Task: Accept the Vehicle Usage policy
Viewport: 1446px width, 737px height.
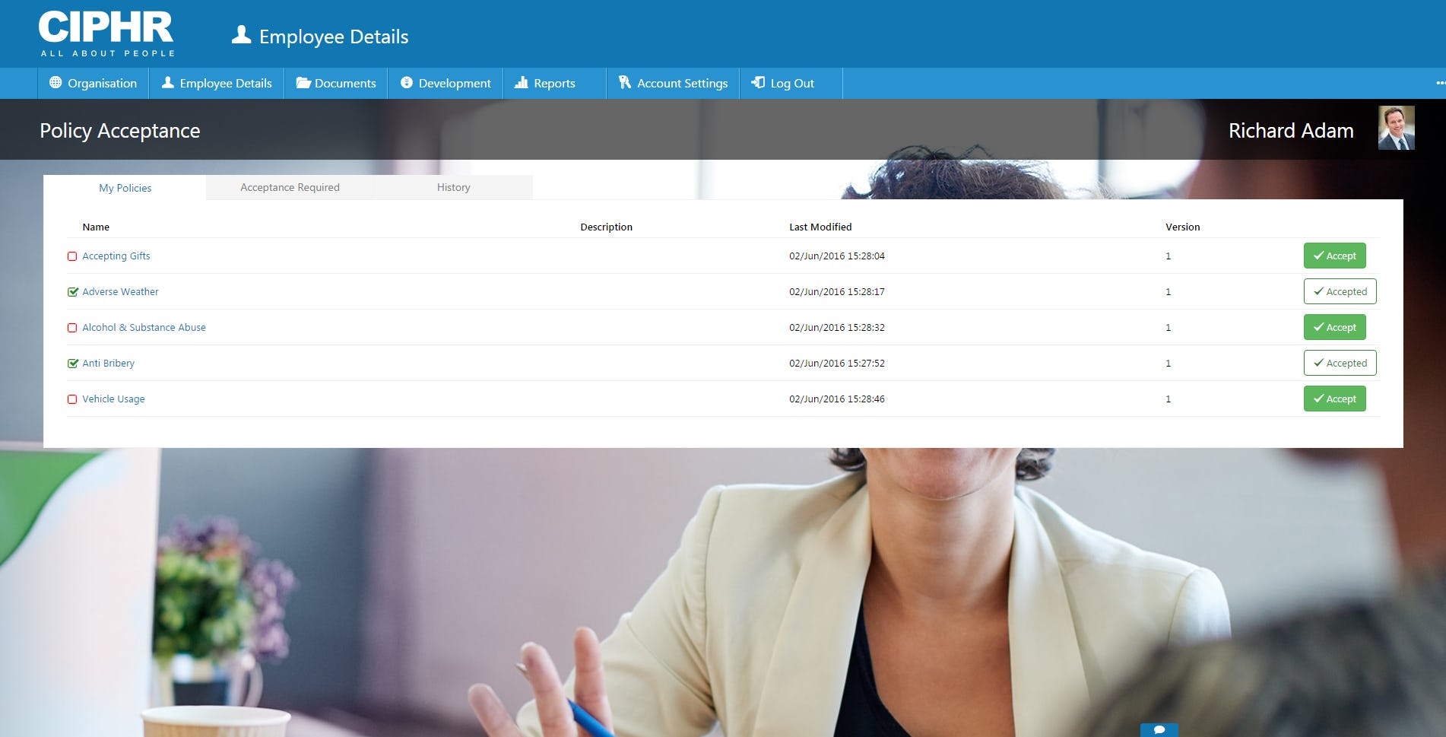Action: point(1334,399)
